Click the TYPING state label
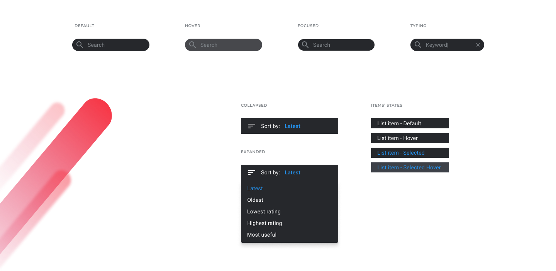556x271 pixels. 418,26
